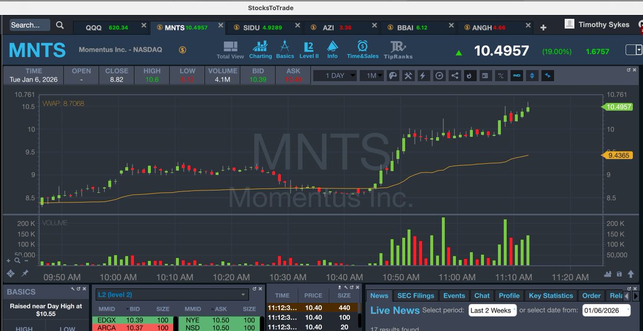Open chart color palette settings

(392, 76)
